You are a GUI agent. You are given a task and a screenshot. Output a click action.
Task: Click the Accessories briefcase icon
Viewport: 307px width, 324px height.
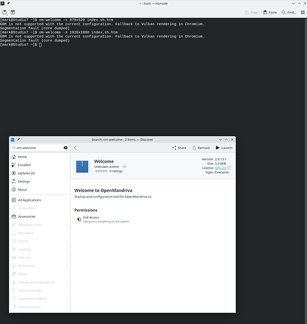click(x=14, y=216)
